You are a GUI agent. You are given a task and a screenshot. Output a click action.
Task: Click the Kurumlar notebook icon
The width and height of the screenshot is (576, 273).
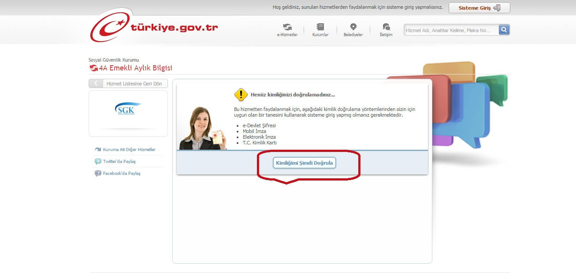pyautogui.click(x=320, y=27)
